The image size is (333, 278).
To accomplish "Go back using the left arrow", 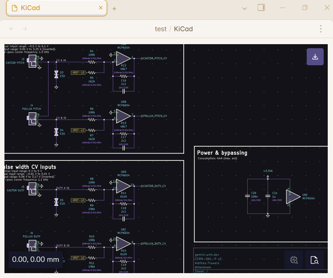I will [12, 29].
